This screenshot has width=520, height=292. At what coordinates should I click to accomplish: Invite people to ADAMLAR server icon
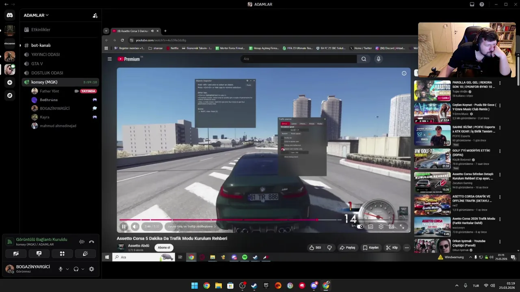click(x=95, y=15)
